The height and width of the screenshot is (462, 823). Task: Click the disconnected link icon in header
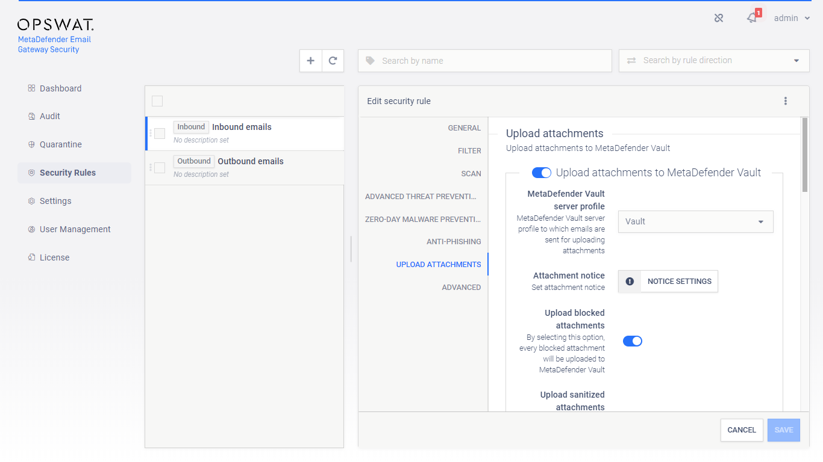click(x=719, y=18)
